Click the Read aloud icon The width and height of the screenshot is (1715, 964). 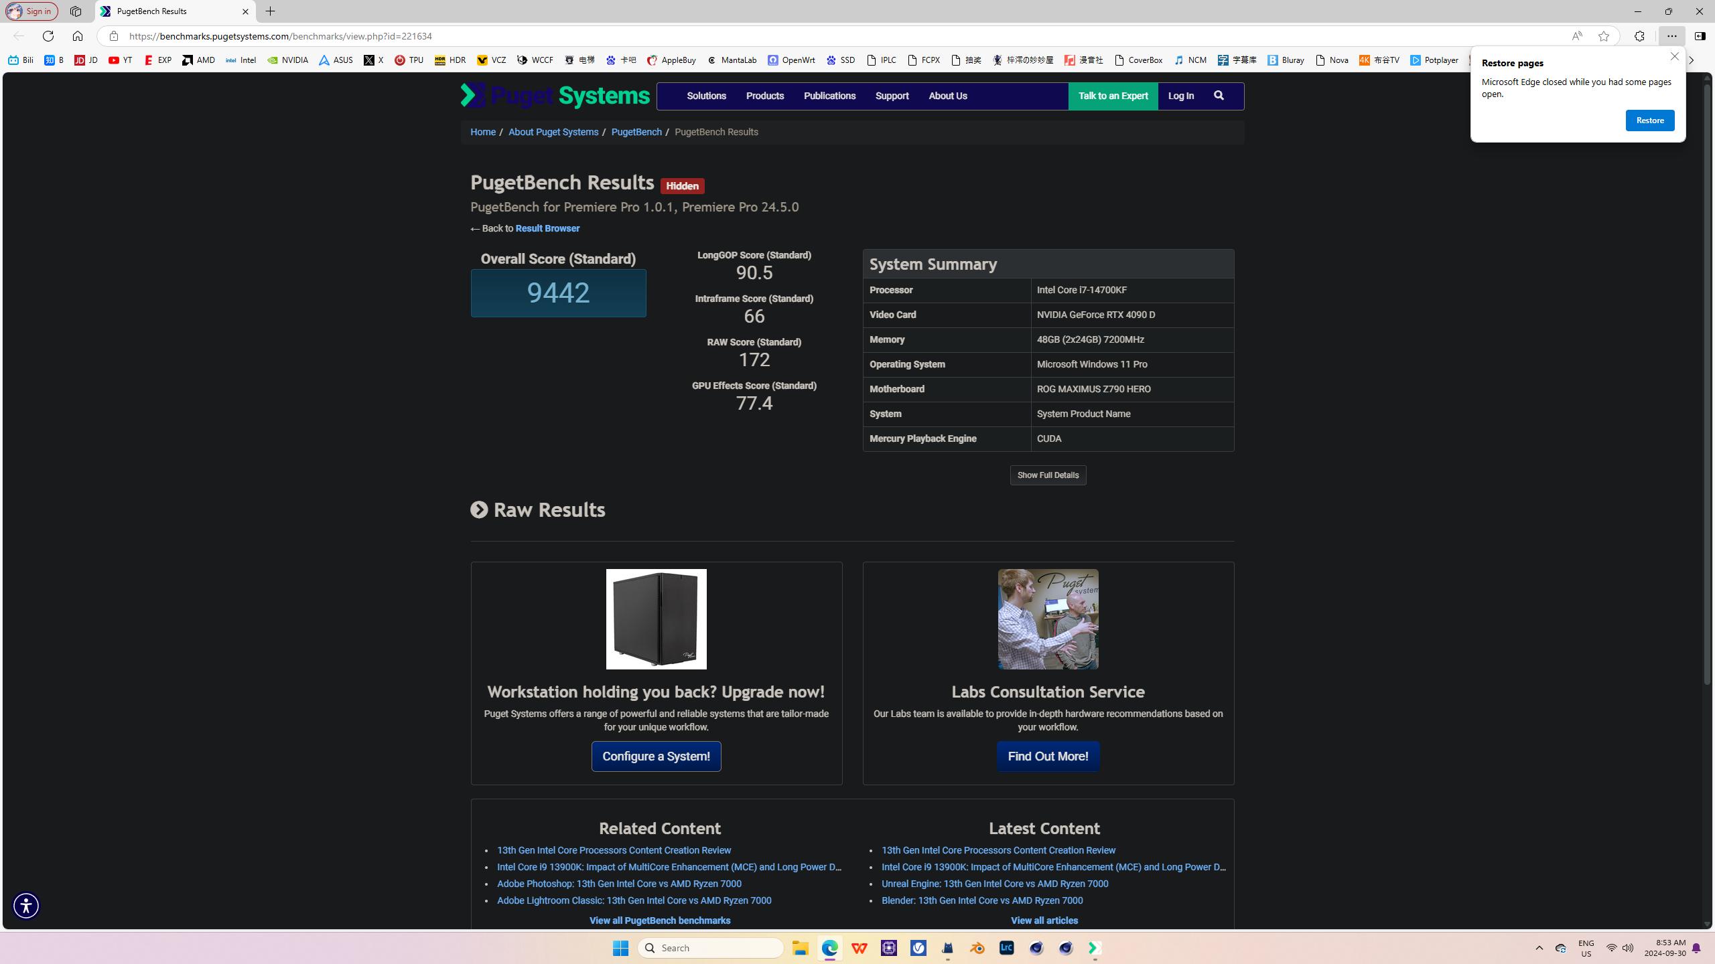coord(1577,36)
